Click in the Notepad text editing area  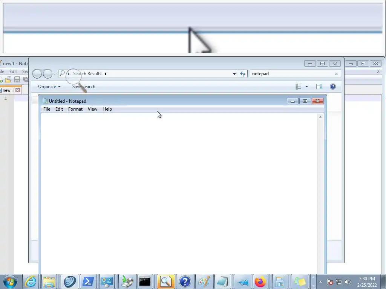[x=179, y=193]
